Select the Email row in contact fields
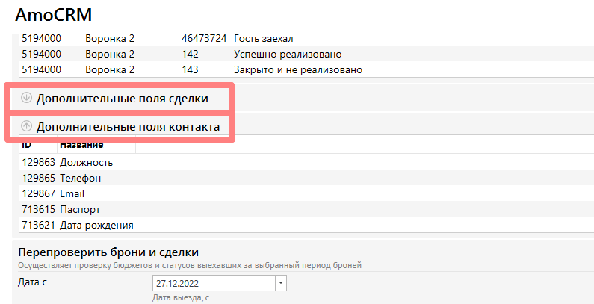 [x=306, y=194]
